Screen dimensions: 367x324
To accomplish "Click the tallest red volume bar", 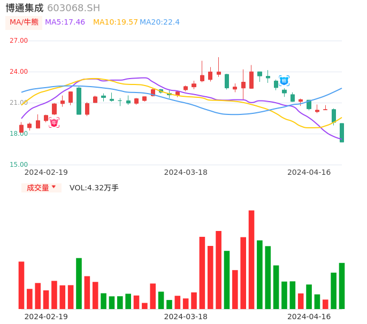I will (x=251, y=259).
